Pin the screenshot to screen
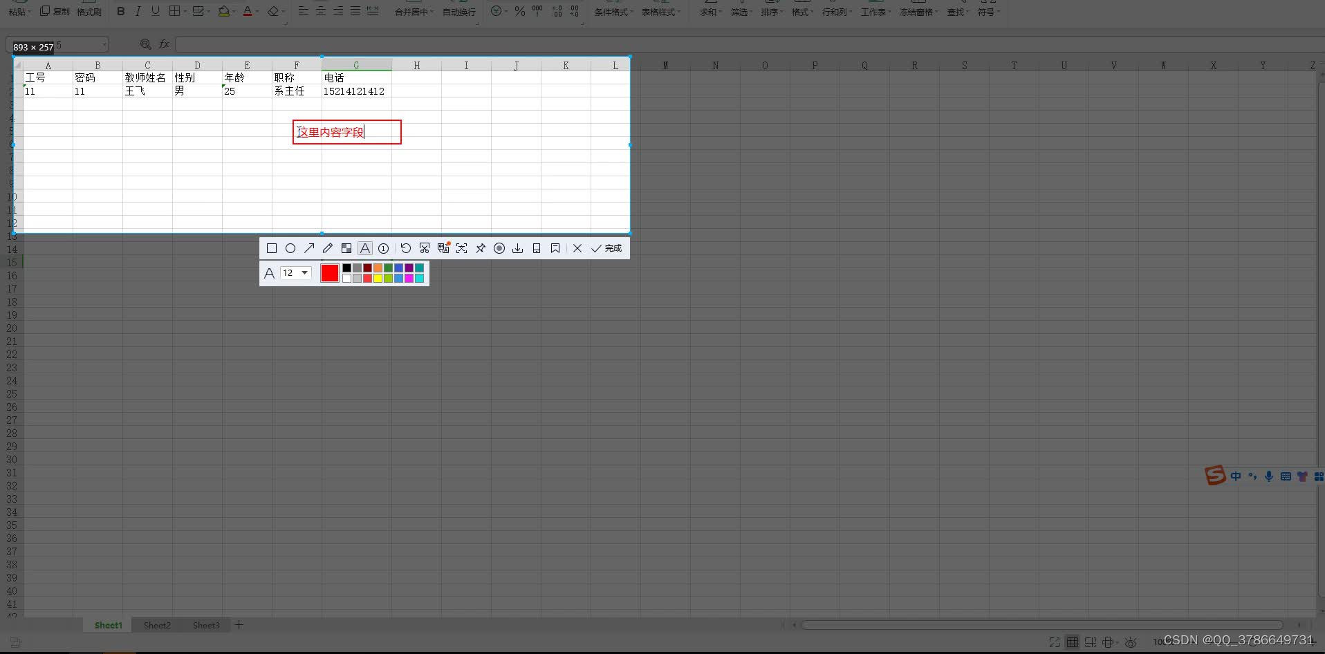Viewport: 1325px width, 654px height. point(481,248)
